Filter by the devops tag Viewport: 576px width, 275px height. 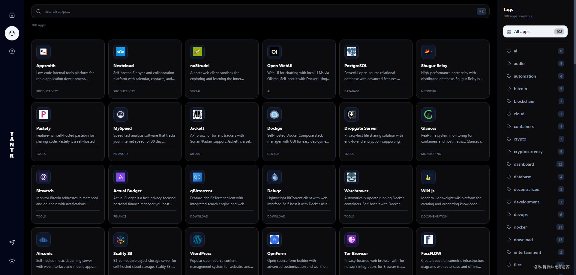[x=535, y=214]
